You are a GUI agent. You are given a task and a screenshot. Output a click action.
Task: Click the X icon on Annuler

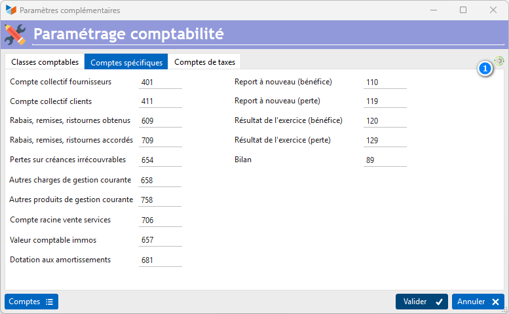coord(495,302)
